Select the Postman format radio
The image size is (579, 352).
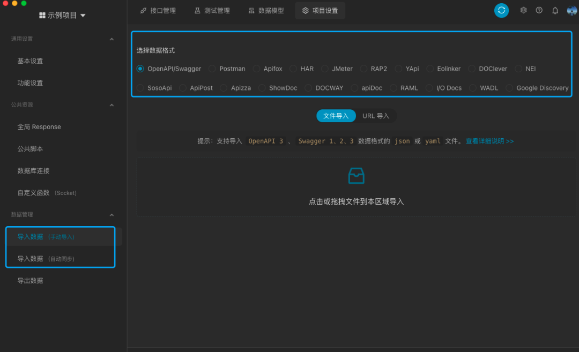(x=212, y=69)
